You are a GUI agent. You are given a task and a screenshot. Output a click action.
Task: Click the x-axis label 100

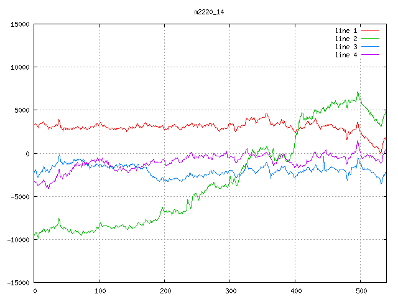coord(100,291)
